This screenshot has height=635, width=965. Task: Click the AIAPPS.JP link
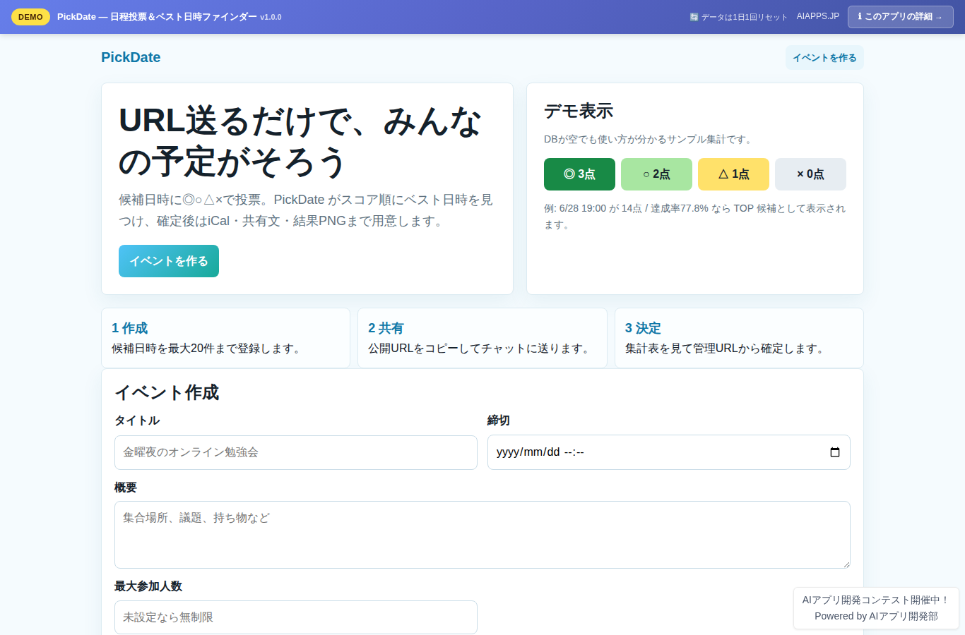(817, 16)
